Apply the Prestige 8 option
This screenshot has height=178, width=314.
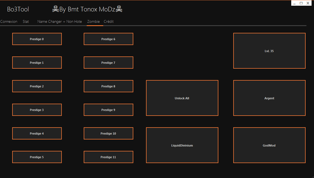(x=108, y=86)
